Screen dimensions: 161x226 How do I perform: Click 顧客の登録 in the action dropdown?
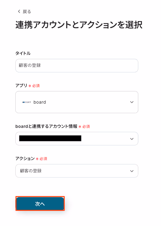pyautogui.click(x=31, y=171)
